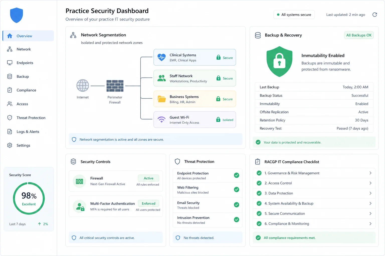The width and height of the screenshot is (385, 256).
Task: Click the RACGP checklist clipboard icon
Action: (x=258, y=162)
